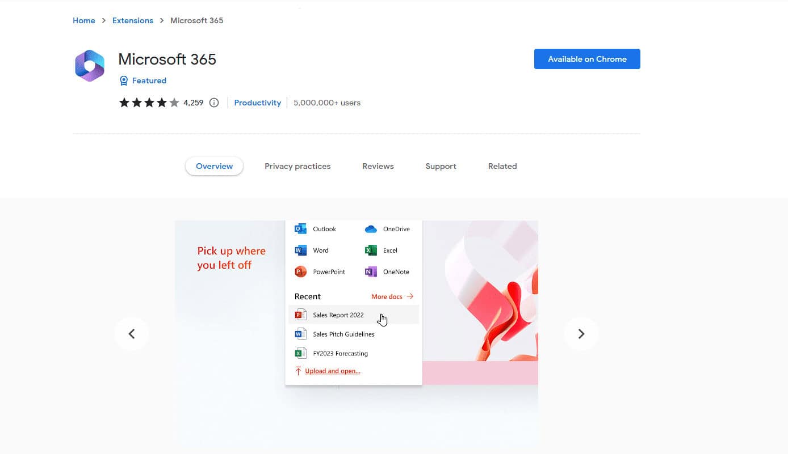Click the Word icon in the preview
Viewport: 788px width, 454px height.
300,250
